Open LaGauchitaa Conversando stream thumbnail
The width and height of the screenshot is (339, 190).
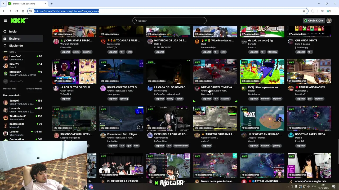[x=168, y=118]
